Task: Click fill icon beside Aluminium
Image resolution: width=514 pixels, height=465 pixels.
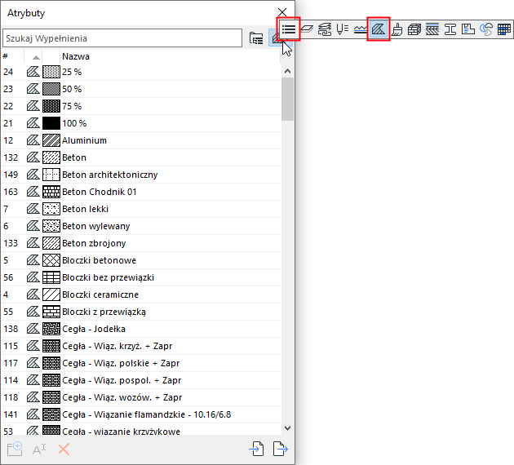Action: click(x=33, y=140)
